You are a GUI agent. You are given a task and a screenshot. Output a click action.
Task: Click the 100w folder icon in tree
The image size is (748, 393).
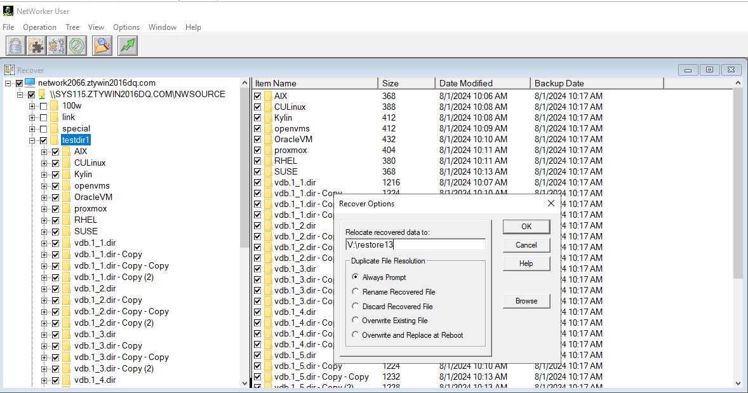[x=55, y=106]
